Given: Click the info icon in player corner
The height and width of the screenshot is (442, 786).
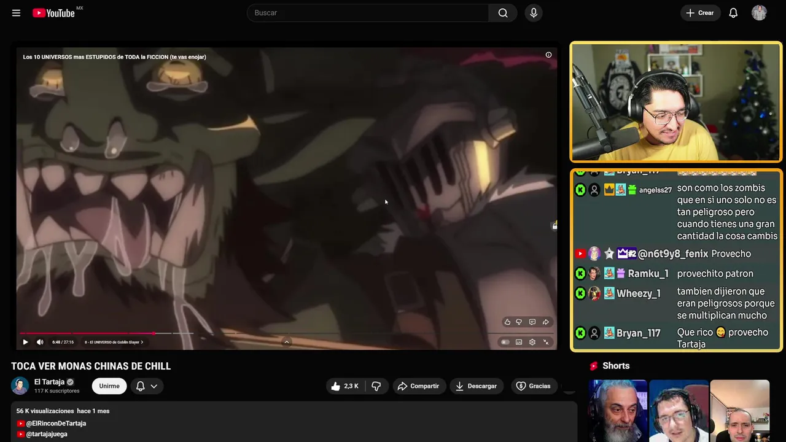Looking at the screenshot, I should (548, 55).
